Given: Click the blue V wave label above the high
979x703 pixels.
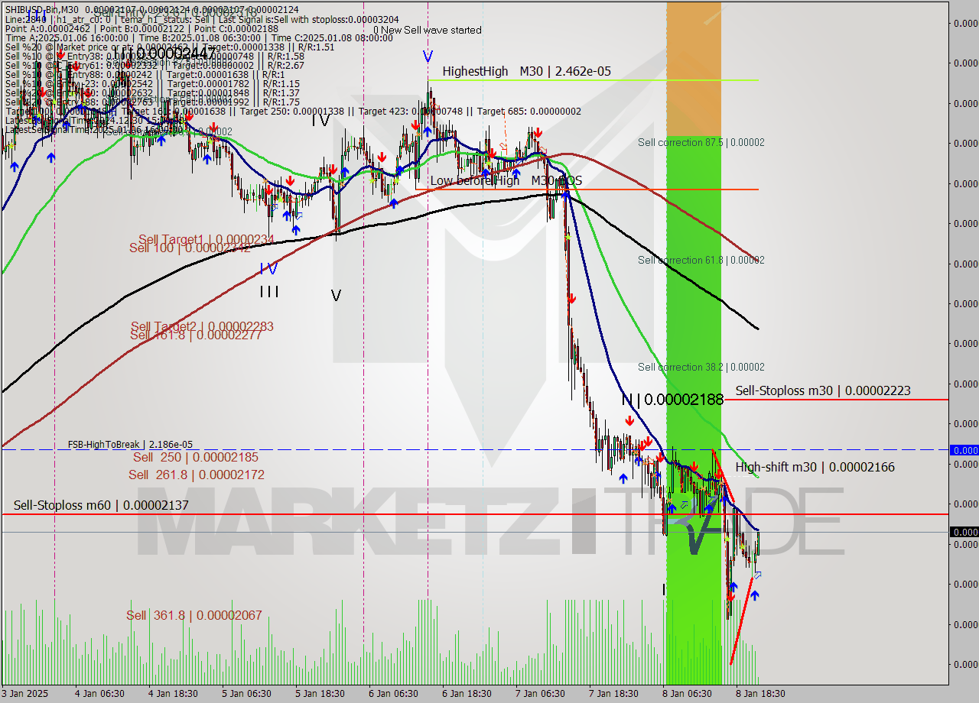Looking at the screenshot, I should pos(428,56).
